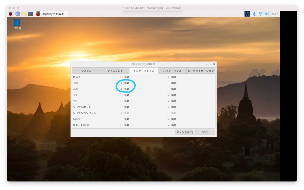The height and width of the screenshot is (190, 304).
Task: Confirm settings with the OK(O) button
Action: click(x=205, y=132)
